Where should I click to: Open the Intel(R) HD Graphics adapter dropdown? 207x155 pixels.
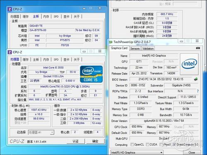point(137,153)
